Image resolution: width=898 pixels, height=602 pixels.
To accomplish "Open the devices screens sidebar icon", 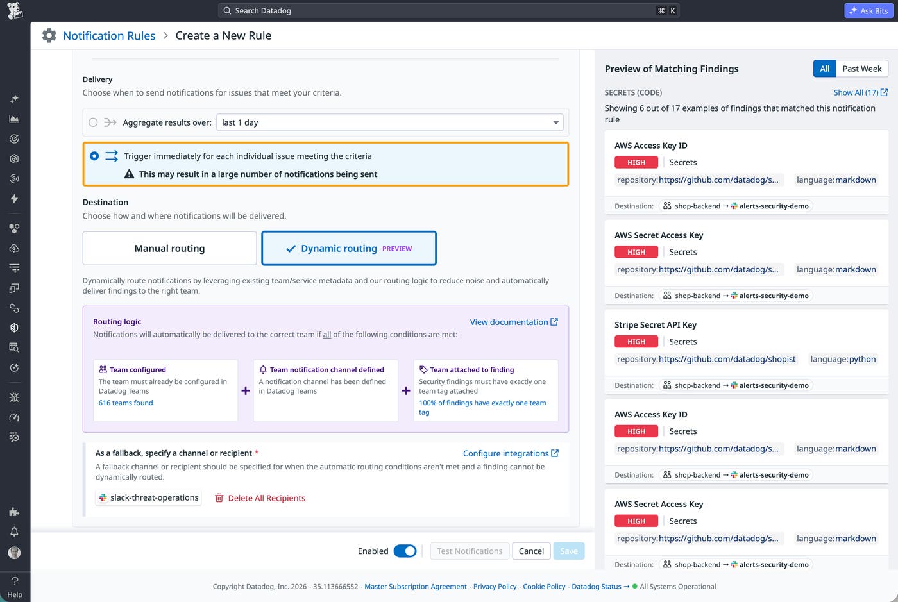I will 14,288.
